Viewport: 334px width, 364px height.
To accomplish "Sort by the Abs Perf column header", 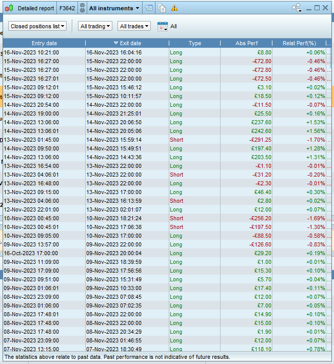I will tap(246, 43).
